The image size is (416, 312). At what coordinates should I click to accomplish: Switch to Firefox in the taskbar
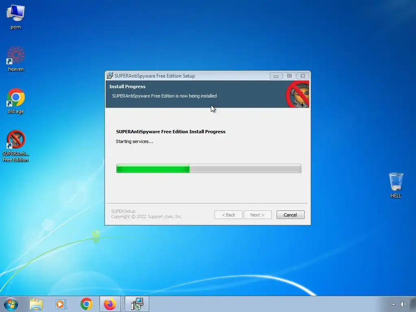pyautogui.click(x=110, y=304)
